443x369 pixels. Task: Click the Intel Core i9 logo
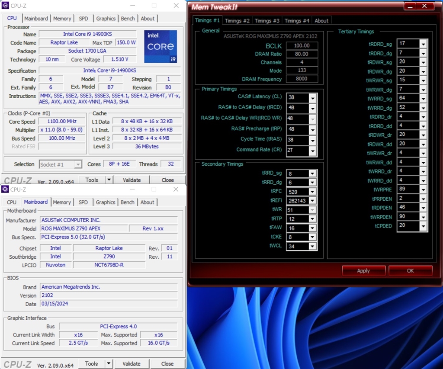pos(161,46)
